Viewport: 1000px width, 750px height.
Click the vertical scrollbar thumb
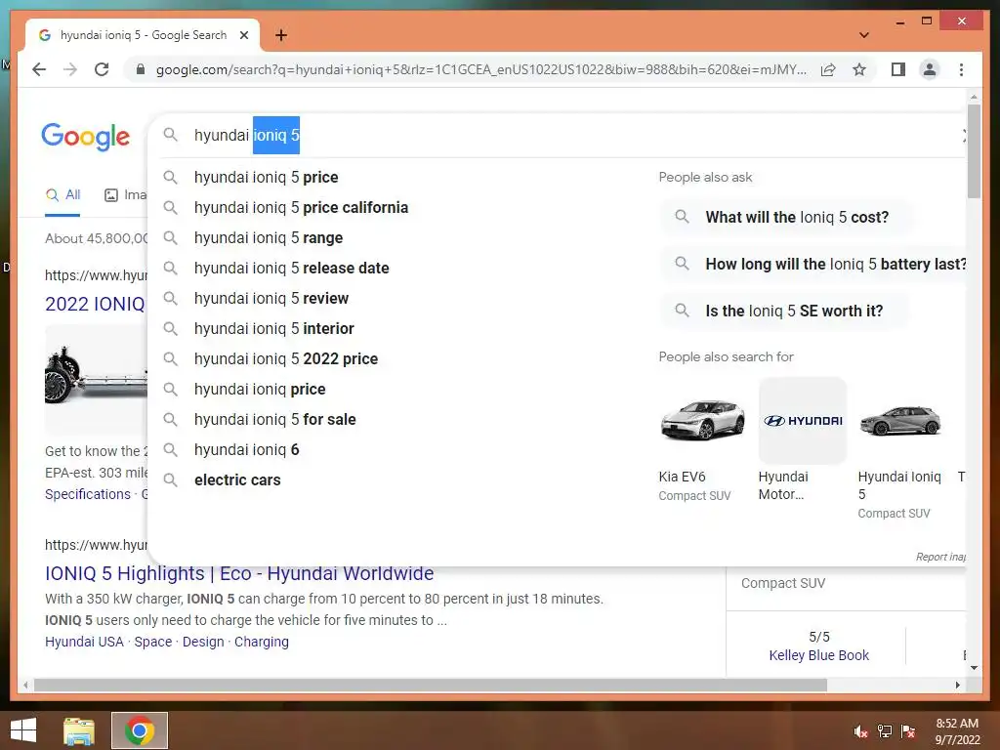click(x=974, y=151)
